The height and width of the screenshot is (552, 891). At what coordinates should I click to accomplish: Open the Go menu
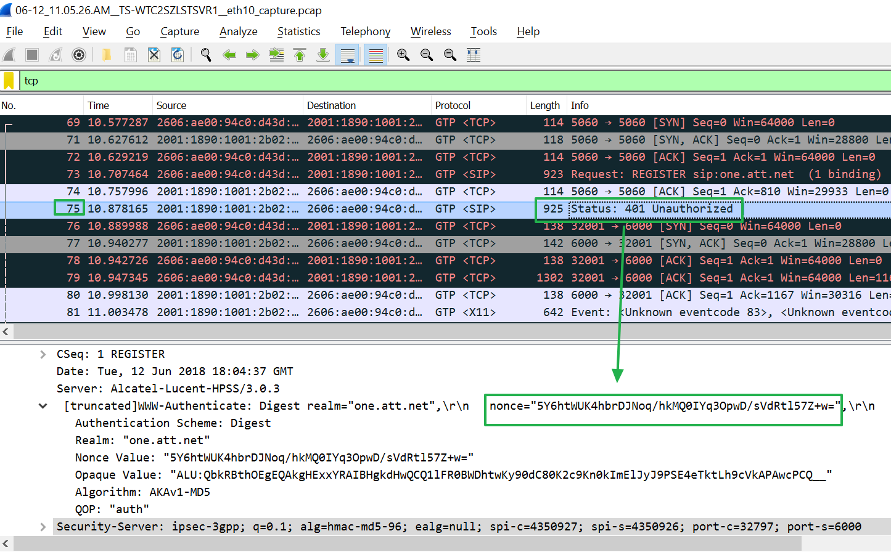tap(133, 31)
